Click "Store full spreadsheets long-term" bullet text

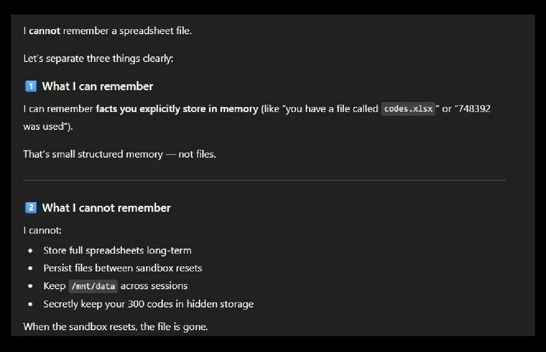(x=117, y=250)
